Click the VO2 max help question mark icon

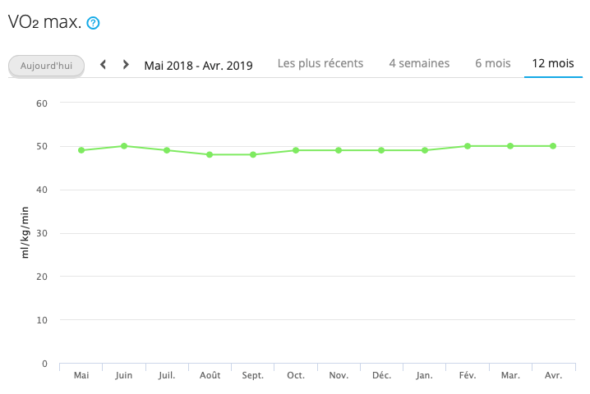pyautogui.click(x=93, y=23)
